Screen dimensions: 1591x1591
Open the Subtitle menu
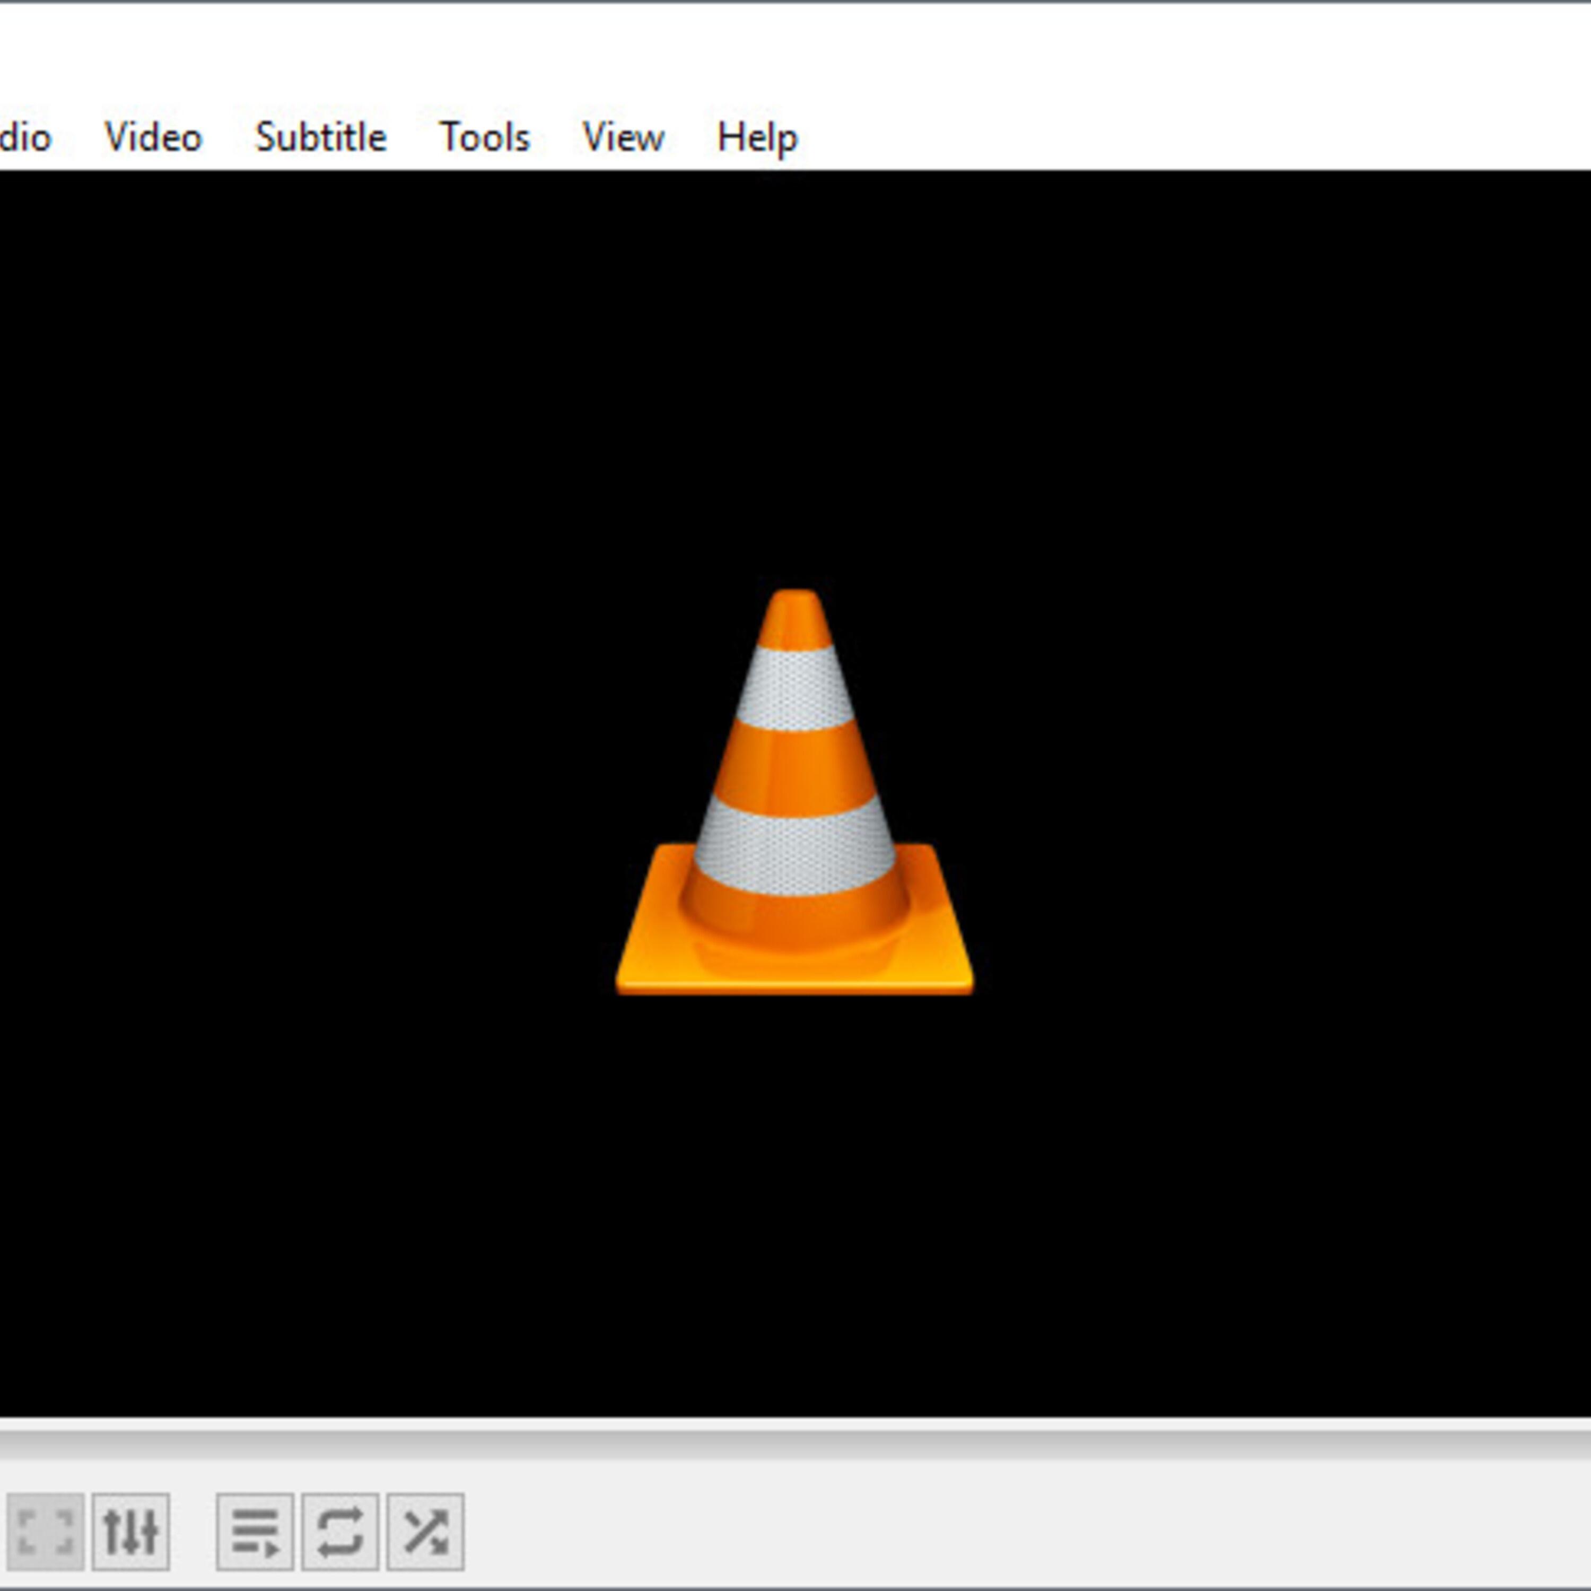(320, 137)
